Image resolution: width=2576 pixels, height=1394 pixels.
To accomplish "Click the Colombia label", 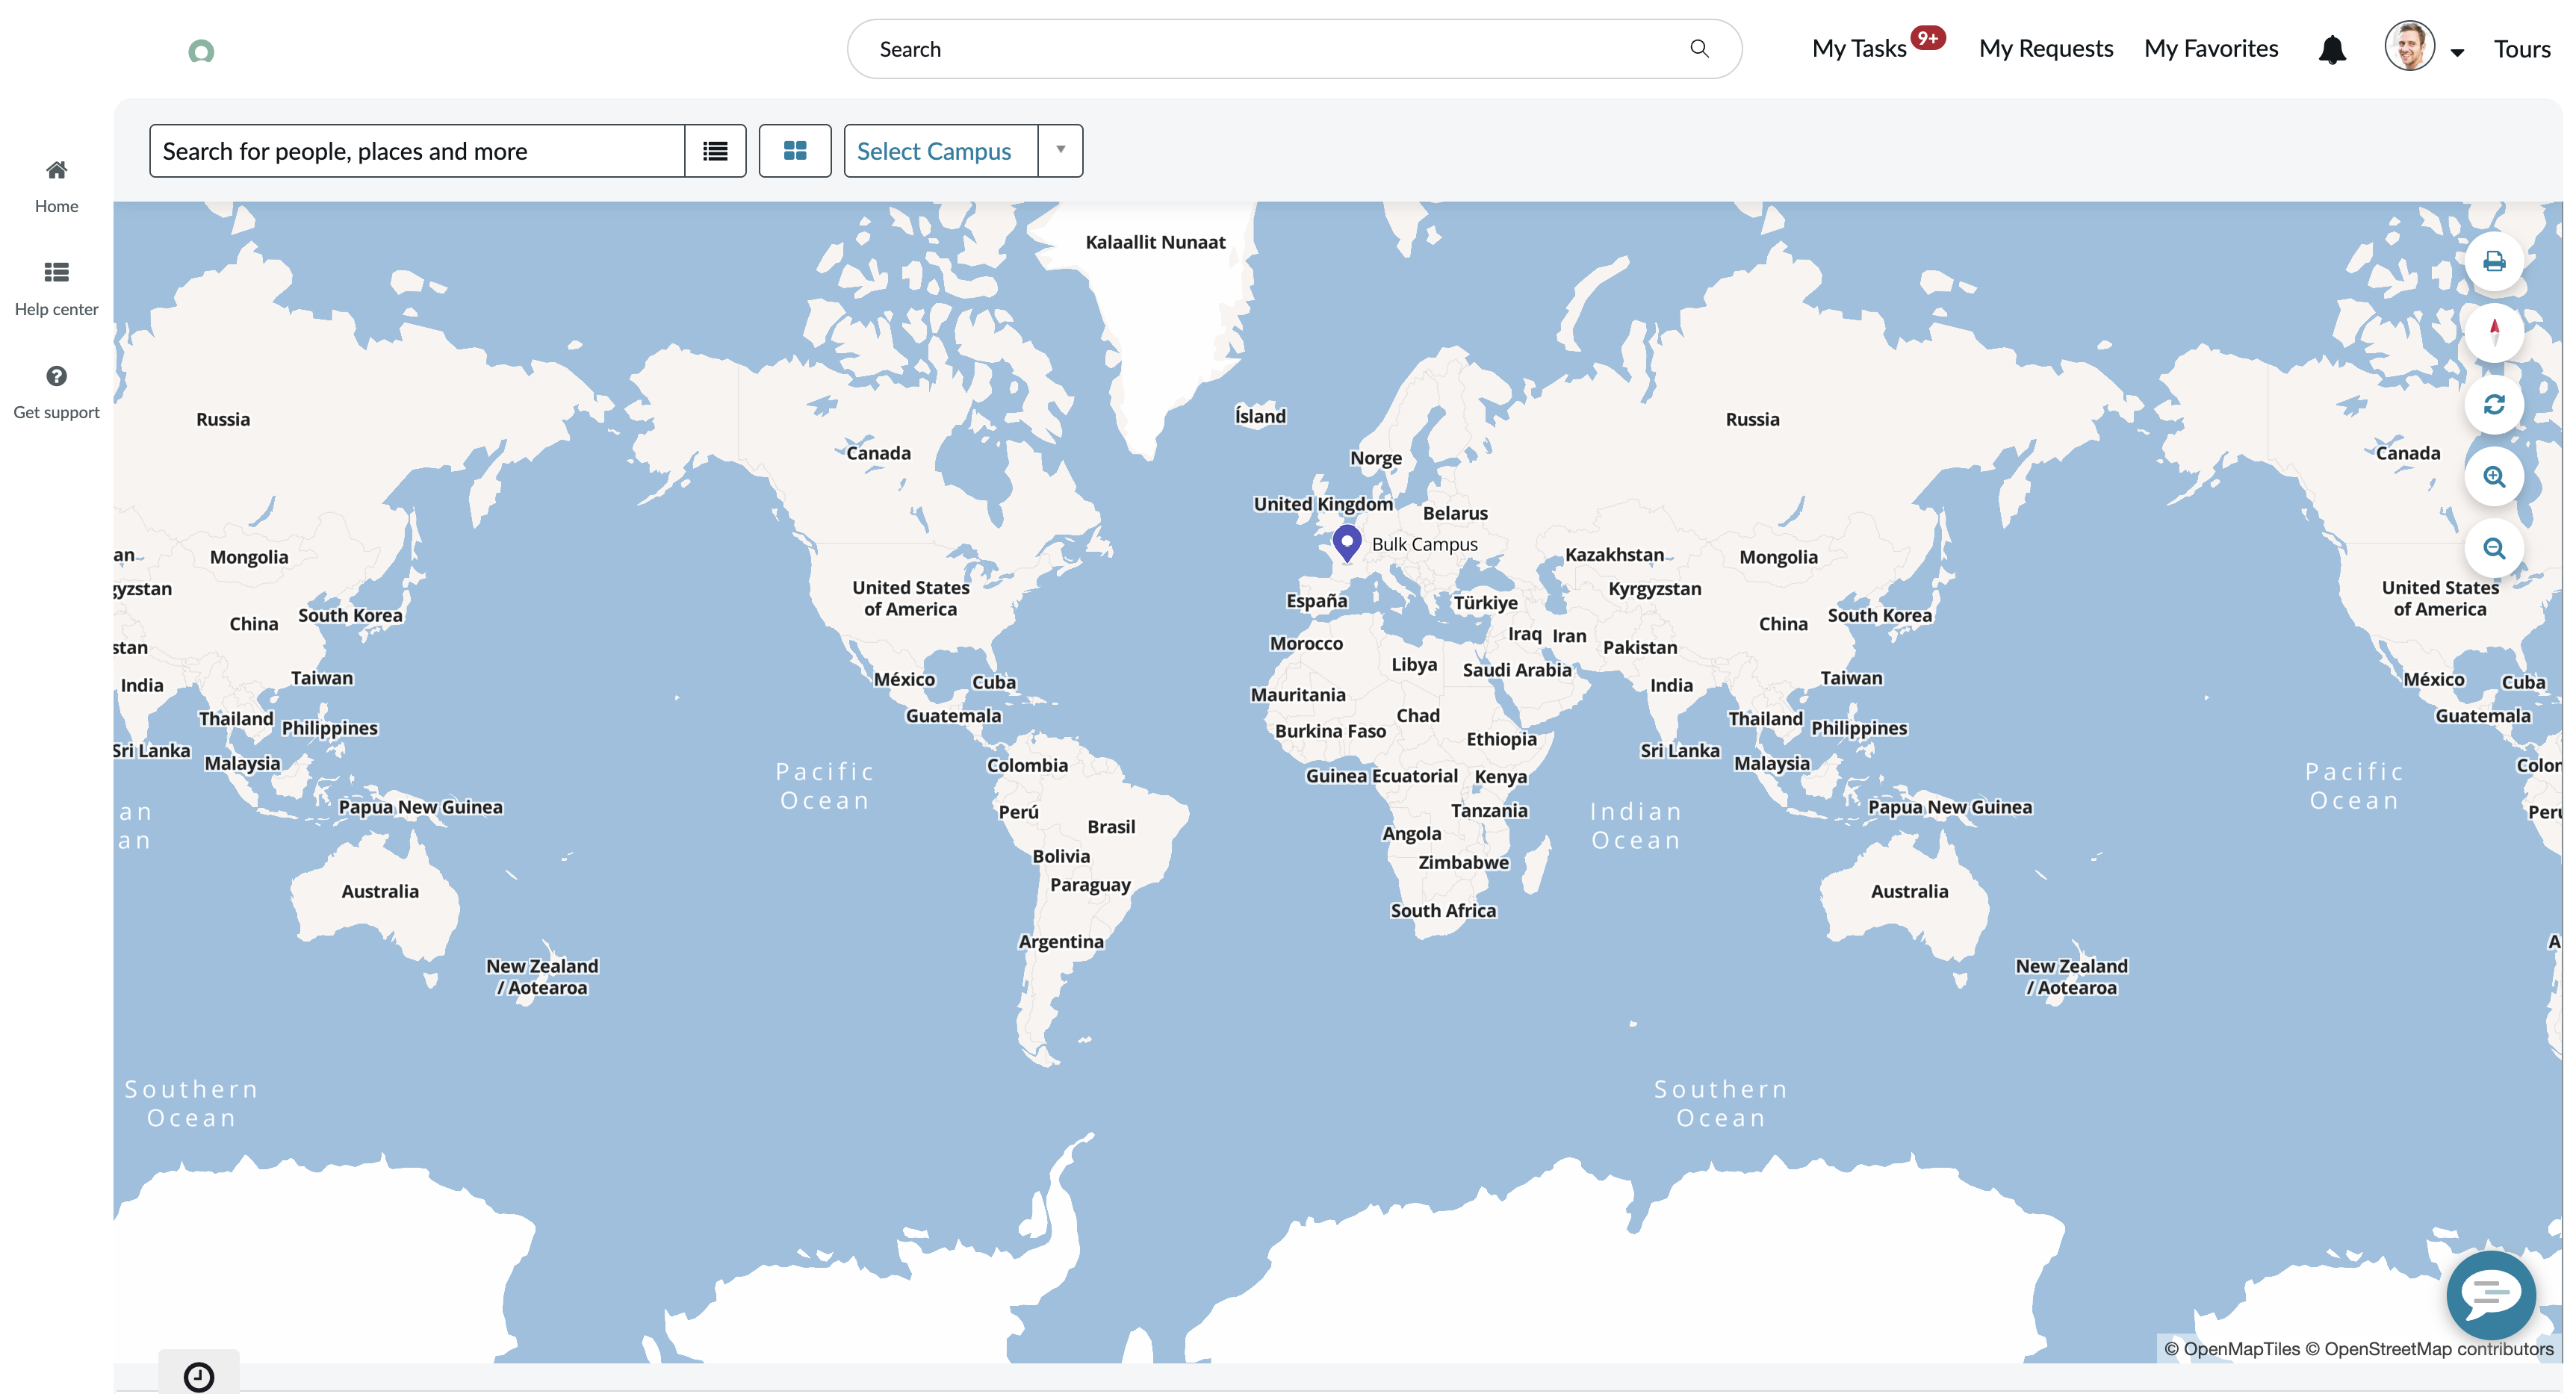I will 1027,766.
